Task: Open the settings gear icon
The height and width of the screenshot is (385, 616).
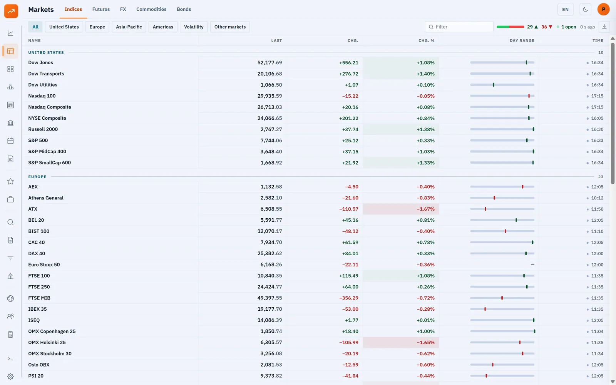Action: [x=10, y=377]
